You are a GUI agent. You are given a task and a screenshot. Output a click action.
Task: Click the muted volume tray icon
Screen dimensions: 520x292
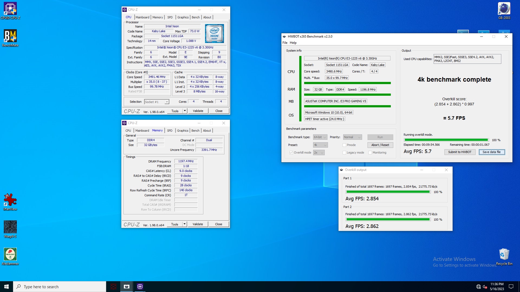coord(485,287)
